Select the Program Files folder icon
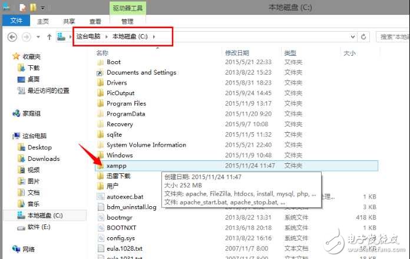 click(x=101, y=103)
